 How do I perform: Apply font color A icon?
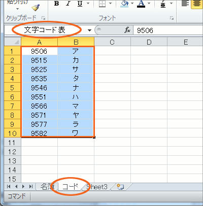141,4
